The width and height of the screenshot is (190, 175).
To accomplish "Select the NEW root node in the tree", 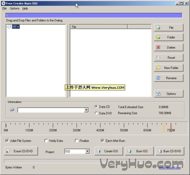I will click(16, 27).
